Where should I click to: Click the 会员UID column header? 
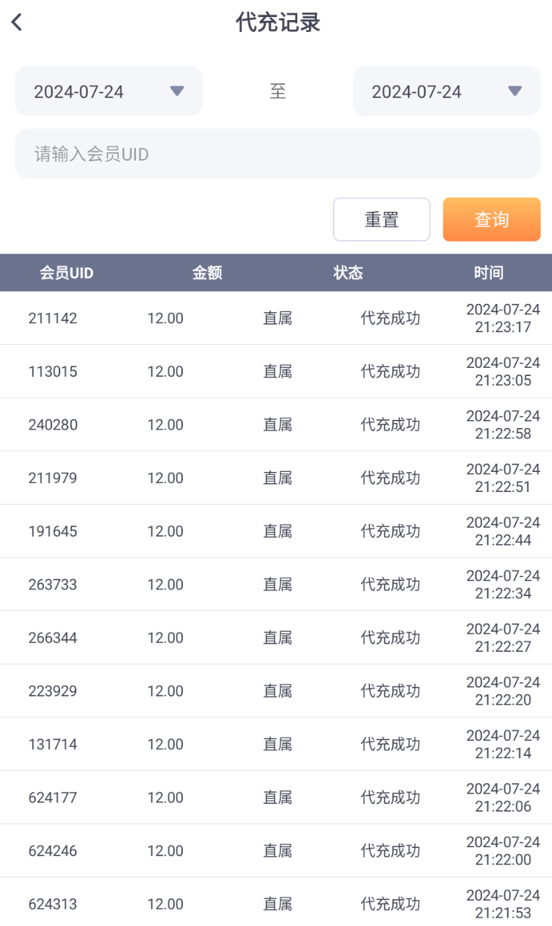(67, 273)
